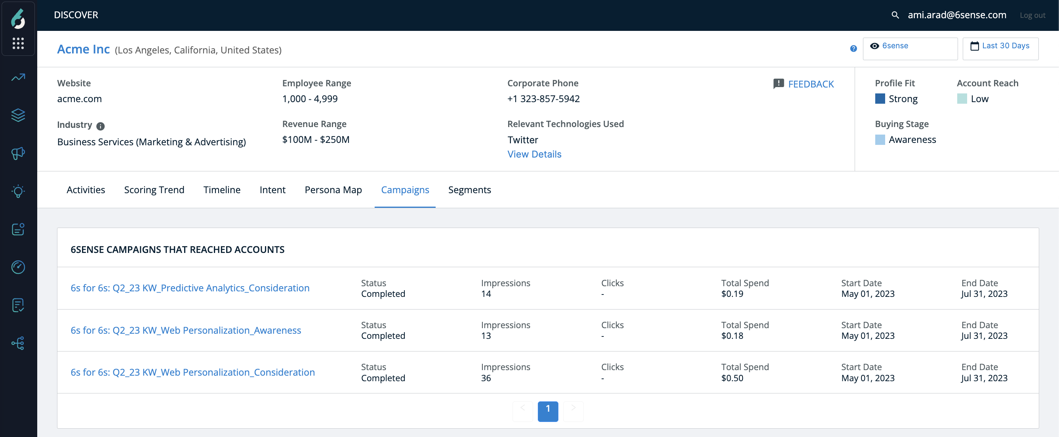This screenshot has height=437, width=1059.
Task: Click the Impressions value 36
Action: (x=486, y=378)
